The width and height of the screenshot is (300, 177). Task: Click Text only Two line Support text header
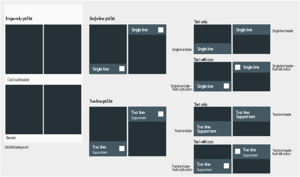click(251, 114)
